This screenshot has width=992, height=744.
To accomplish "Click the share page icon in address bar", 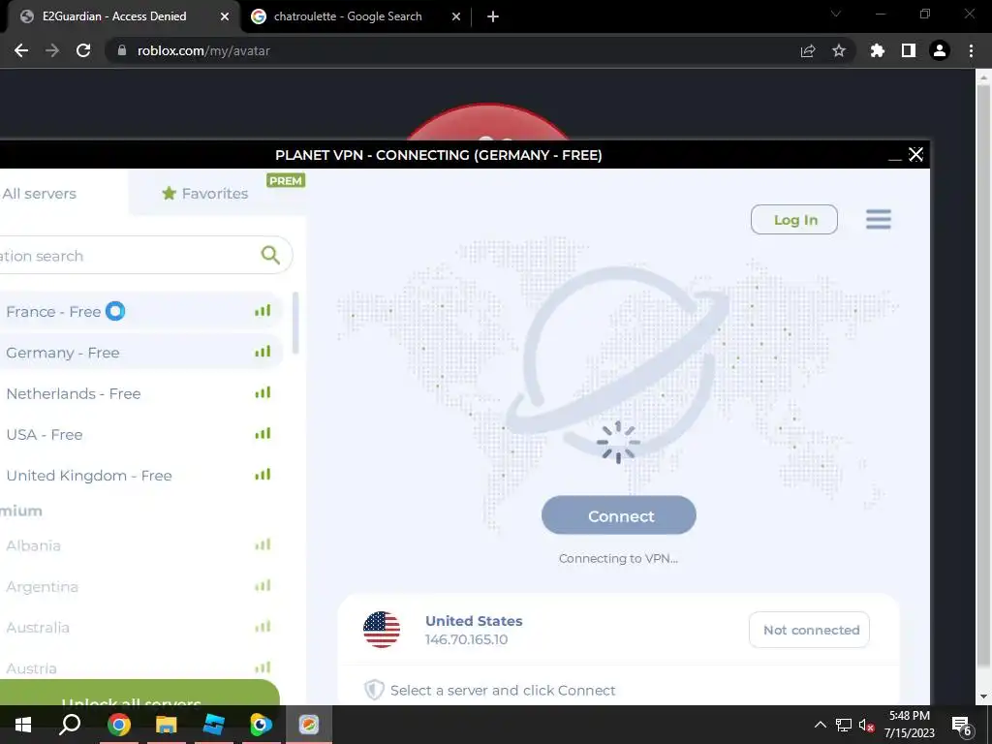I will pyautogui.click(x=808, y=50).
